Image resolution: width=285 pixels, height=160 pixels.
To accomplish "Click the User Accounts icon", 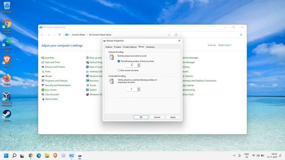I will coord(43,94).
